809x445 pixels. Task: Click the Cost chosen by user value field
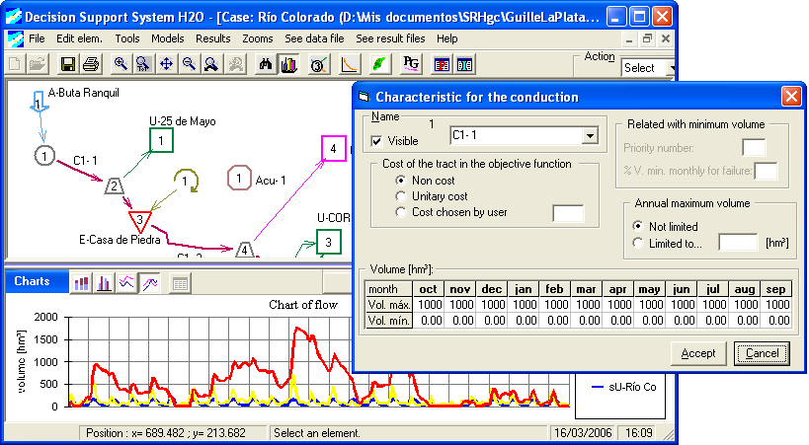[568, 213]
